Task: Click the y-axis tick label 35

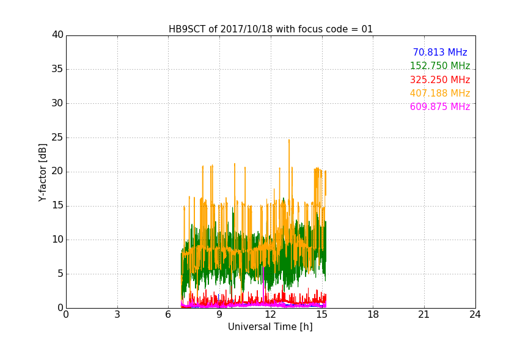Action: tap(57, 69)
